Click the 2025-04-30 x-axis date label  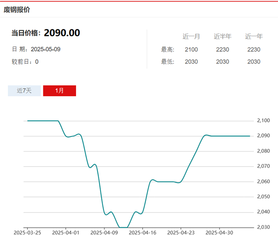coord(218,232)
